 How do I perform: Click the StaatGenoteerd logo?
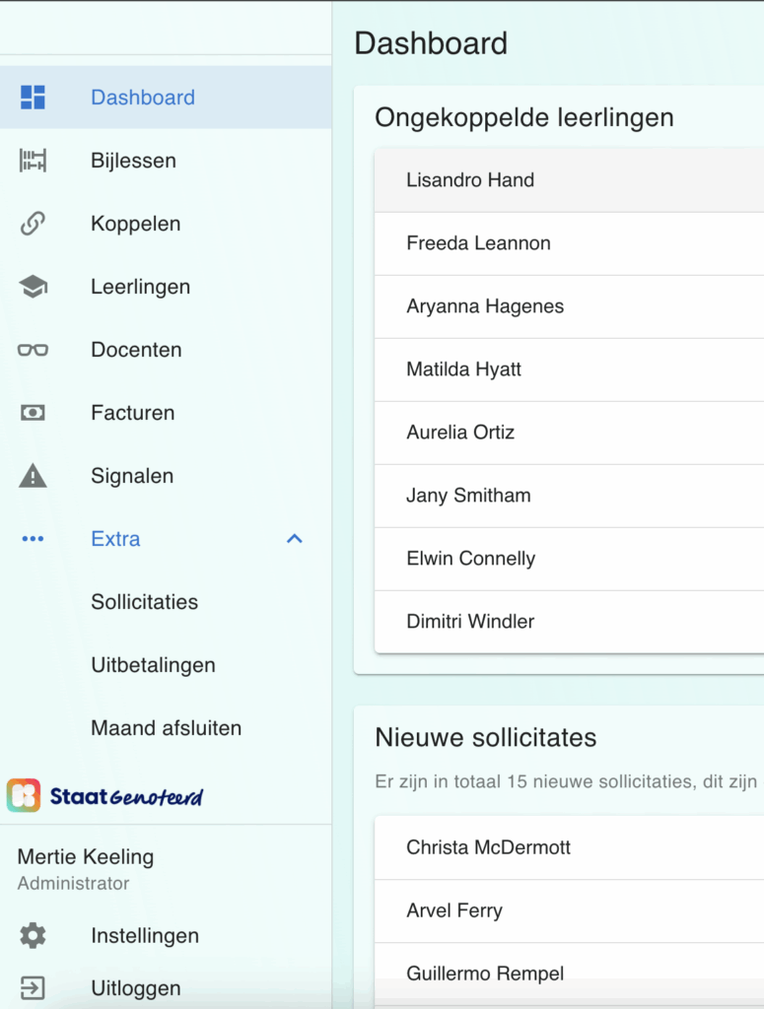105,795
